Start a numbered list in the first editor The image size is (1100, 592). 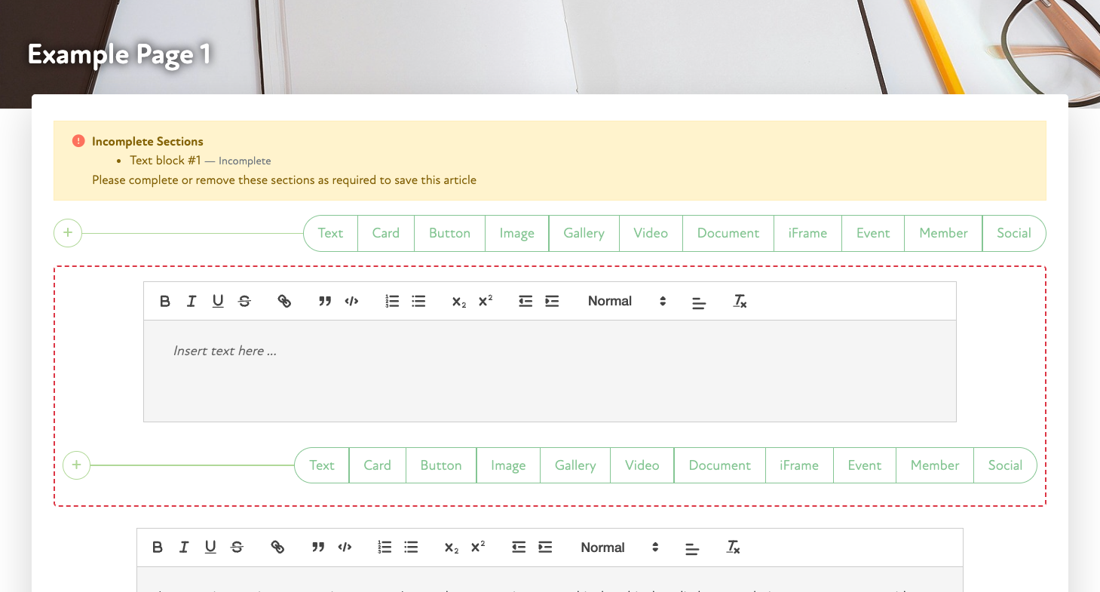392,302
